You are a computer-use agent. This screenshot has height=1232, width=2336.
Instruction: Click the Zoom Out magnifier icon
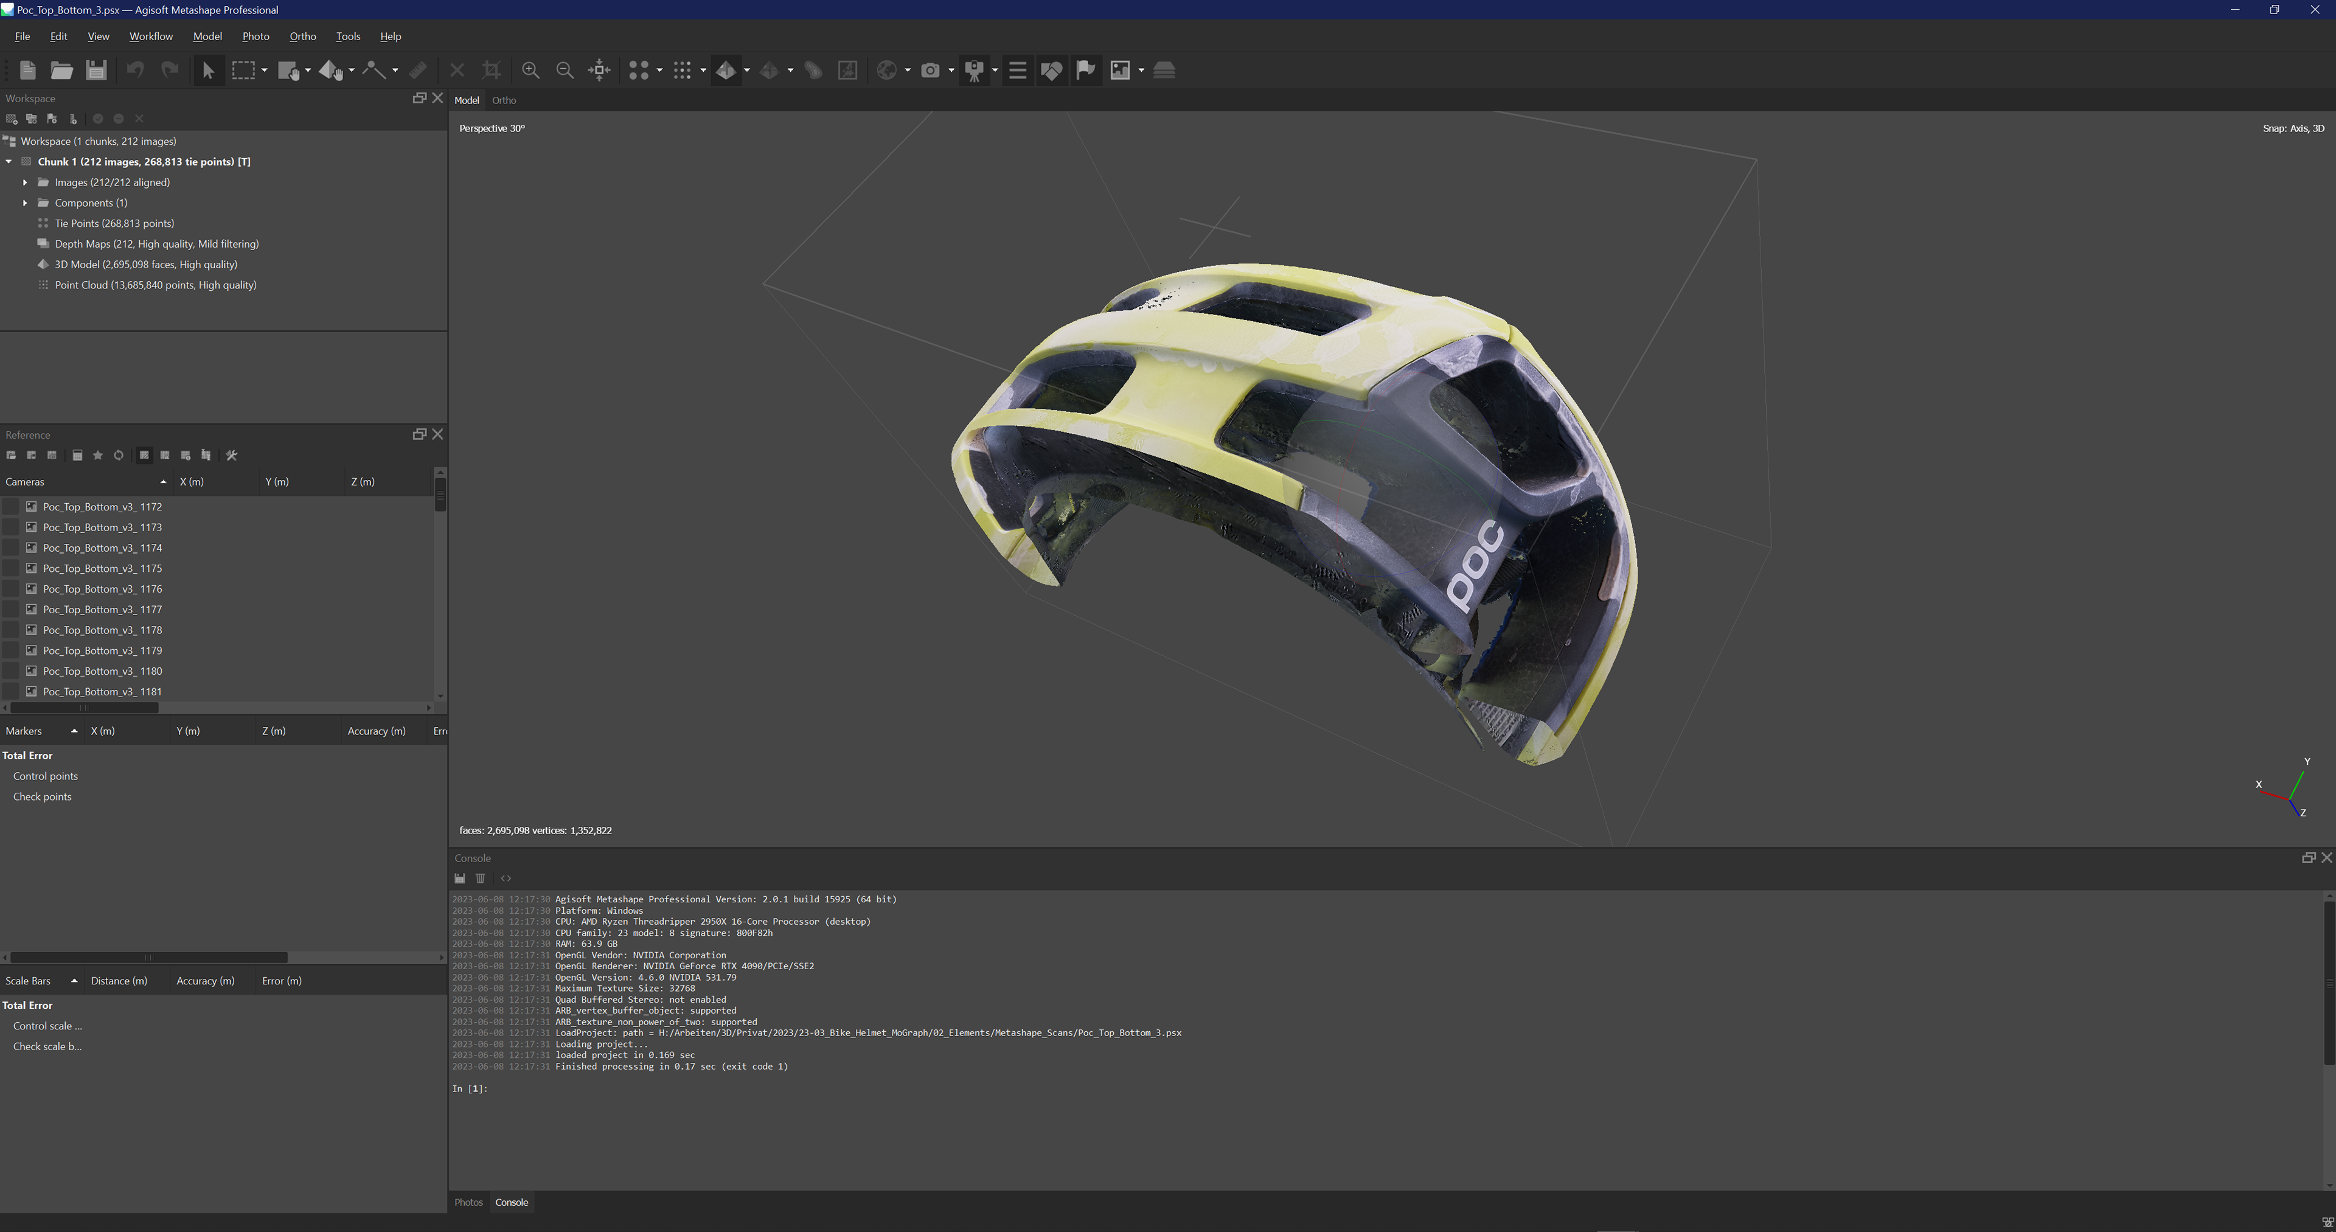coord(564,70)
